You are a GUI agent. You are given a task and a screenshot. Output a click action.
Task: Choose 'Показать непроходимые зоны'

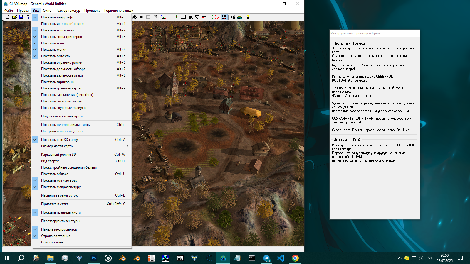click(x=81, y=125)
